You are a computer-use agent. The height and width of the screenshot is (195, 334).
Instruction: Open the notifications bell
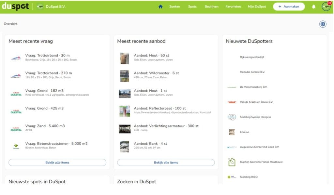tap(314, 7)
